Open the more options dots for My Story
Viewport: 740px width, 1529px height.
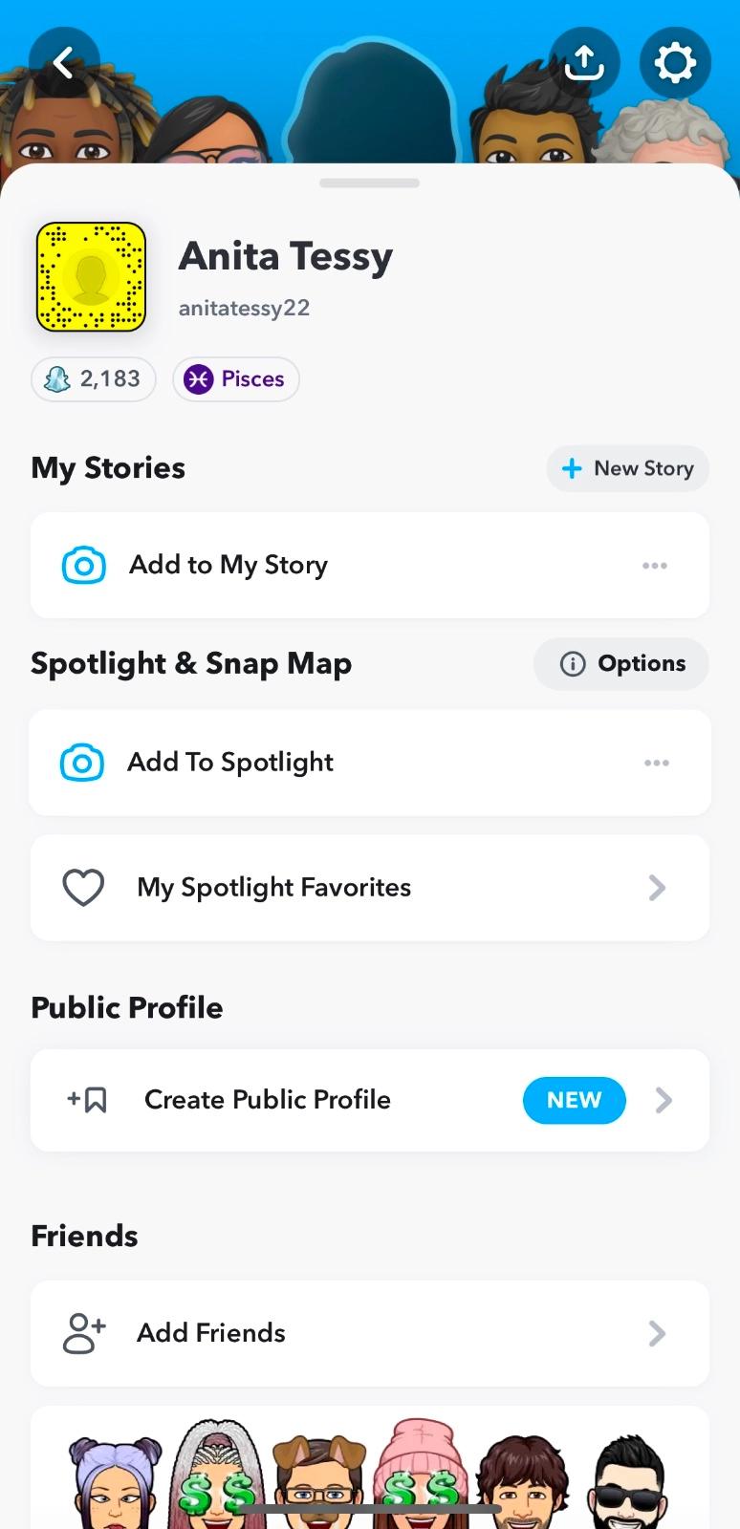[x=655, y=566]
